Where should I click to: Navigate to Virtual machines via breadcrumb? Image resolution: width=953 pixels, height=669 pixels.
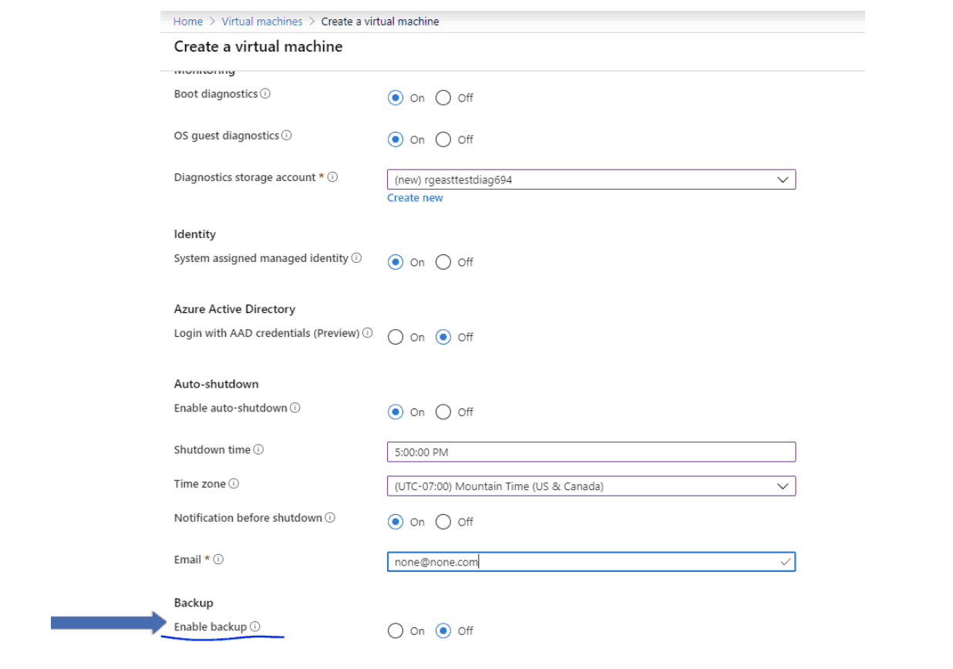[x=261, y=21]
